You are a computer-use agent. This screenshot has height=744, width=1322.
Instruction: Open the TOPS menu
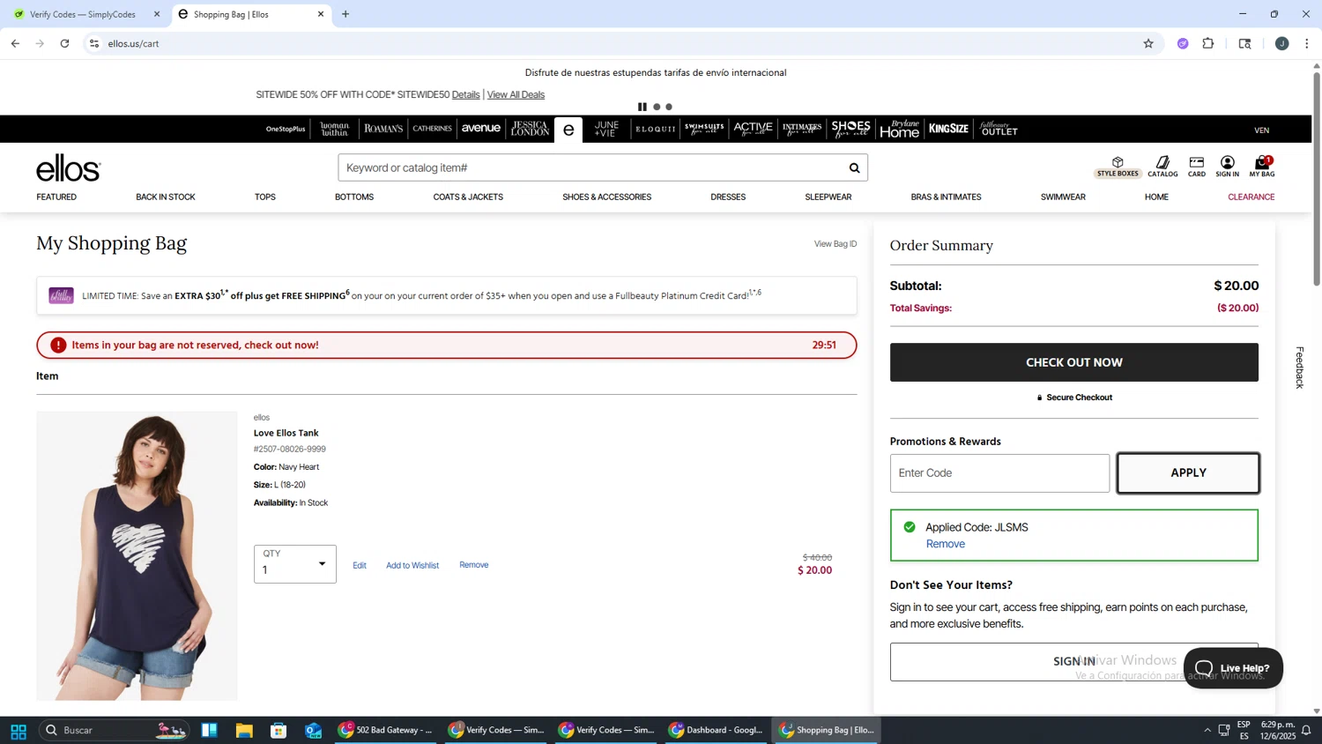(265, 197)
